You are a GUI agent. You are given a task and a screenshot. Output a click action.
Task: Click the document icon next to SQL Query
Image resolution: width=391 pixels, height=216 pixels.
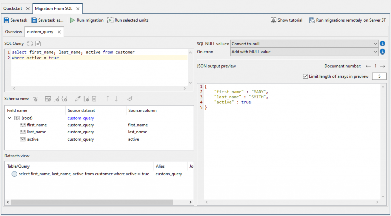tap(38, 44)
